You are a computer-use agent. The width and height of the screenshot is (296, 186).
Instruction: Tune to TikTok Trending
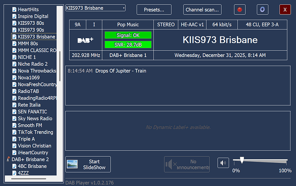coord(36,132)
